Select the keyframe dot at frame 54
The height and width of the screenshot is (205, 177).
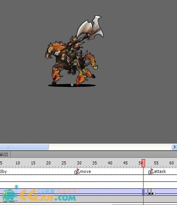[x=152, y=193]
